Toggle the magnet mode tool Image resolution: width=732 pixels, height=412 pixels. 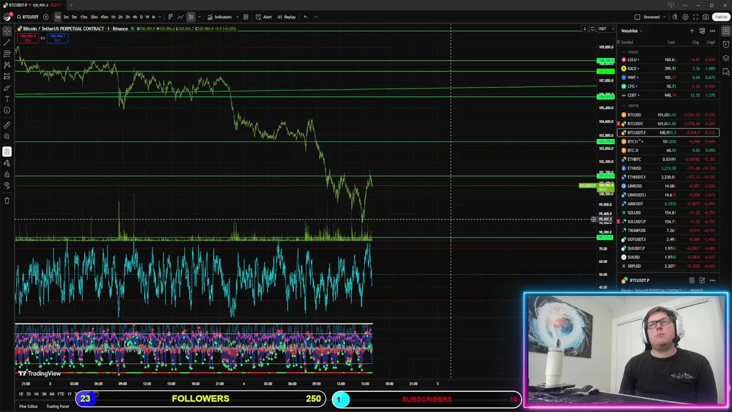coord(7,152)
